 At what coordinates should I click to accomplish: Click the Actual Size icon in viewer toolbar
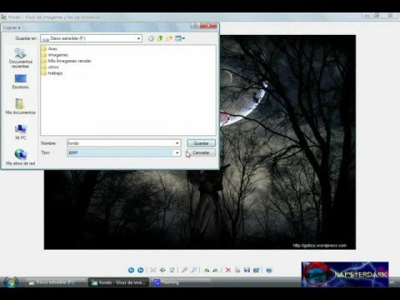[x=162, y=270]
